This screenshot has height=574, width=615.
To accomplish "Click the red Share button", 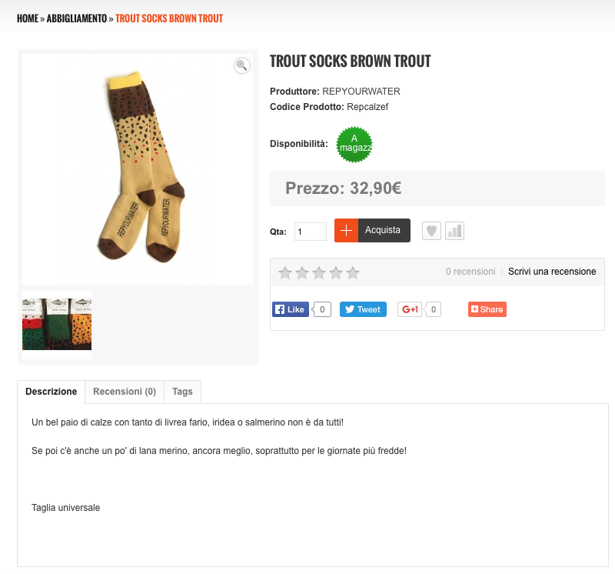I will pos(487,309).
